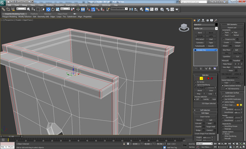The height and width of the screenshot is (149, 246).
Task: Open the key mode Selected dropdown
Action: [x=204, y=144]
